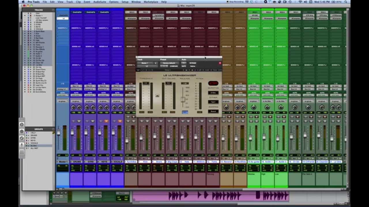Toggle Bypass on the L2 plugin
The height and width of the screenshot is (207, 369).
193,63
